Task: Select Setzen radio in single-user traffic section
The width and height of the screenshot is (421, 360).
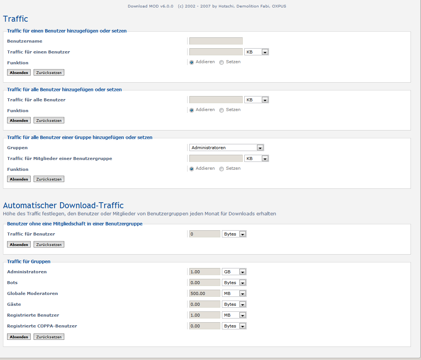Action: pyautogui.click(x=222, y=62)
